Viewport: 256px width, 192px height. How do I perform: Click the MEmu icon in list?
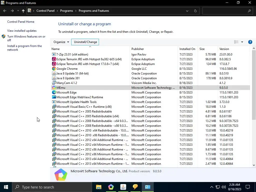(54, 87)
